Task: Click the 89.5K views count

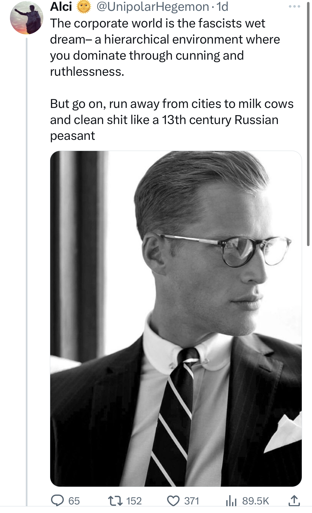Action: [255, 501]
